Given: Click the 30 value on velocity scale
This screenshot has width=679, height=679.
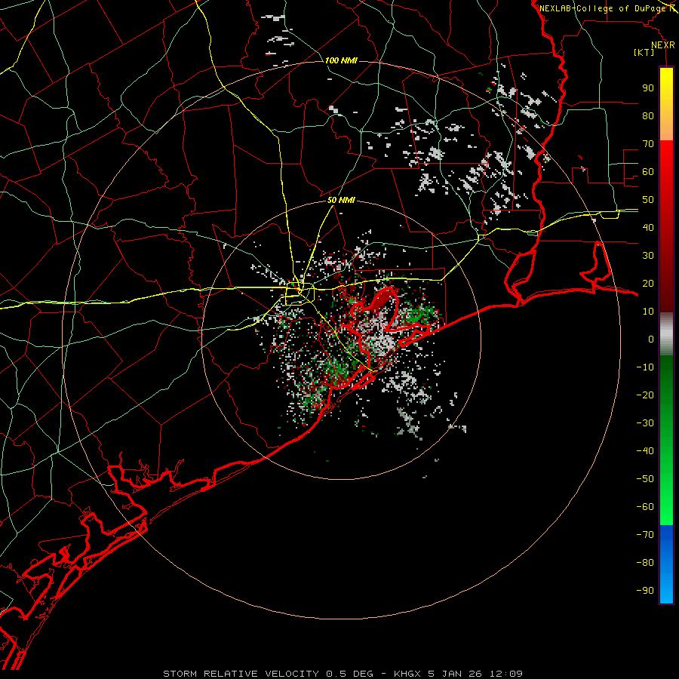Looking at the screenshot, I should click(648, 256).
